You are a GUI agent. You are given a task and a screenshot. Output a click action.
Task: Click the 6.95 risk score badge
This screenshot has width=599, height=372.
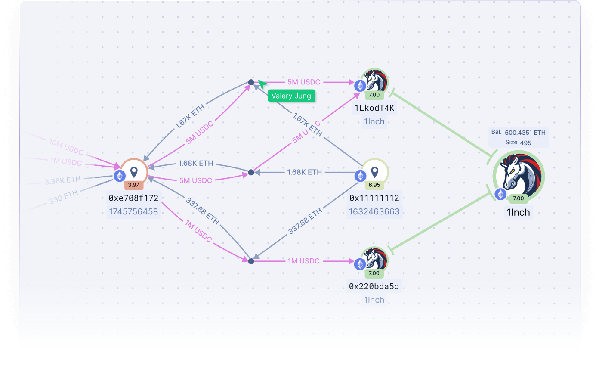(x=374, y=185)
